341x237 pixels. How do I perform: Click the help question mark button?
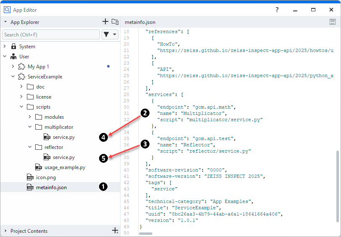click(x=277, y=10)
